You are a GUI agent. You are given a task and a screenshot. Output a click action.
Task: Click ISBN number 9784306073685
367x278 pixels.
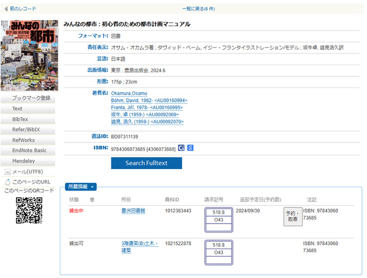pos(128,149)
